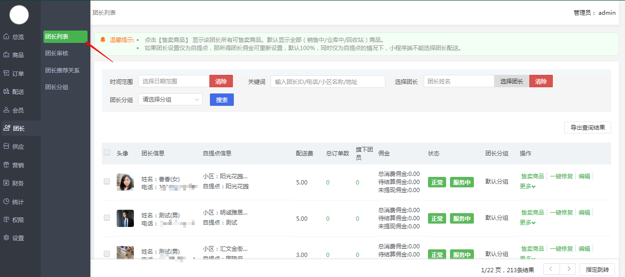Go to previous page arrow in pagination
The height and width of the screenshot is (277, 625).
pyautogui.click(x=551, y=269)
